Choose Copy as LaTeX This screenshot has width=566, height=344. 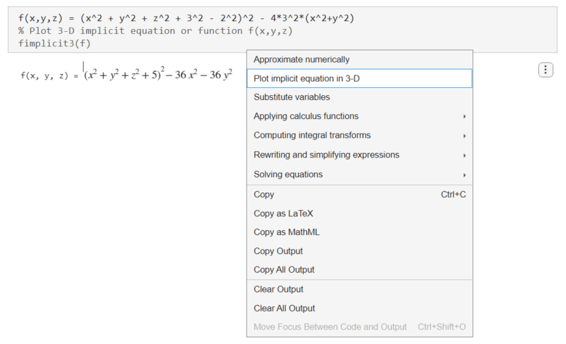point(283,214)
